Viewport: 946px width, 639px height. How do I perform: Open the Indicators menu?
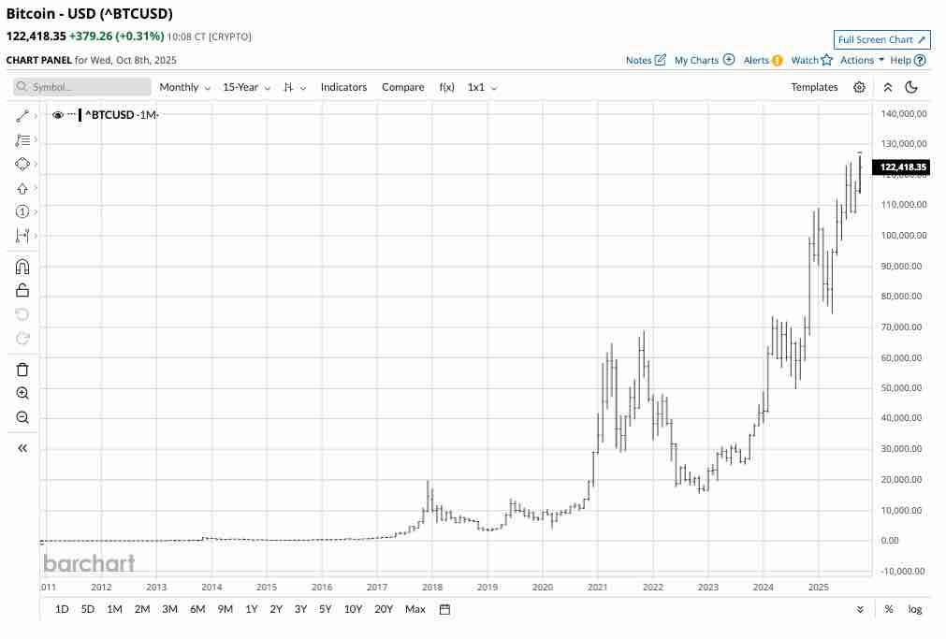click(x=344, y=87)
